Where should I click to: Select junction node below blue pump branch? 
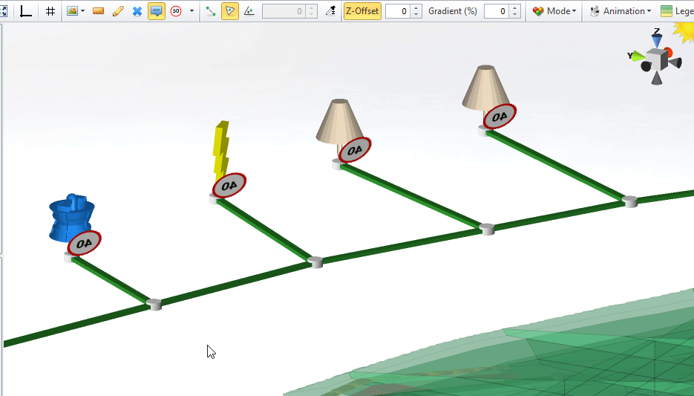(154, 305)
